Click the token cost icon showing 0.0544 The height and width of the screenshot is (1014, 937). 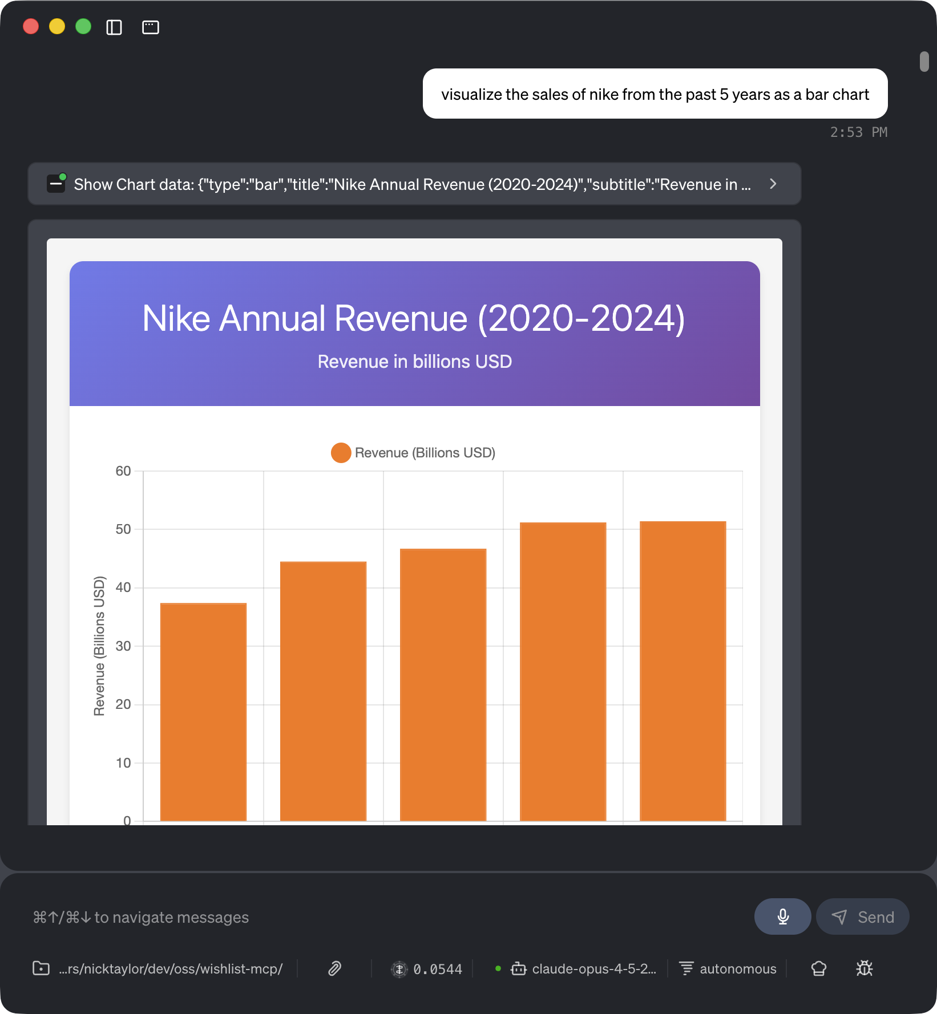[x=400, y=968]
